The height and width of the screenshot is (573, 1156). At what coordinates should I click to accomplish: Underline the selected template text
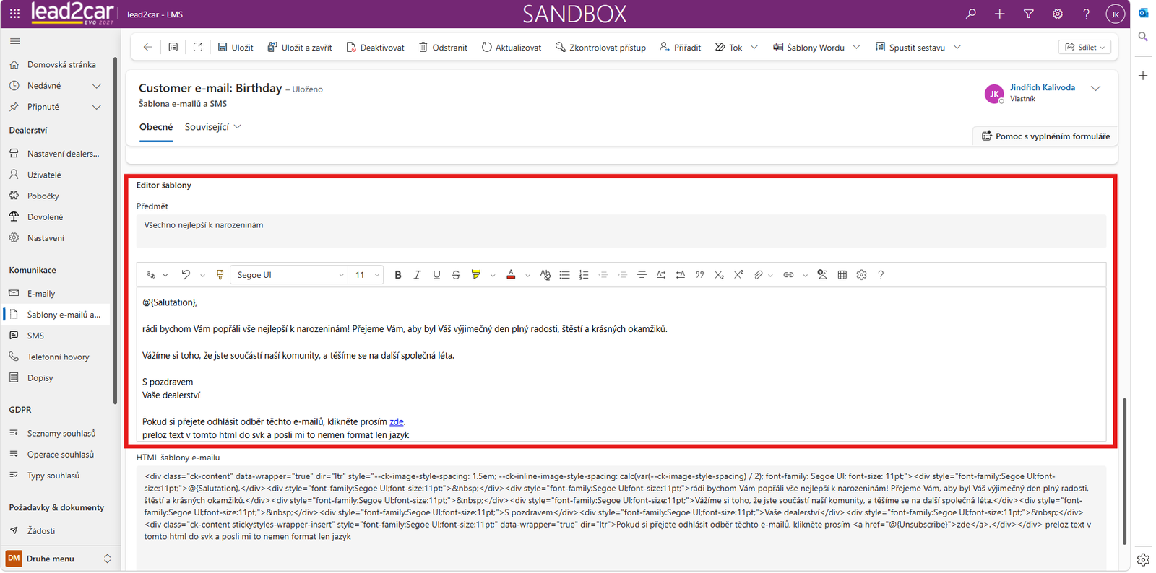(436, 275)
